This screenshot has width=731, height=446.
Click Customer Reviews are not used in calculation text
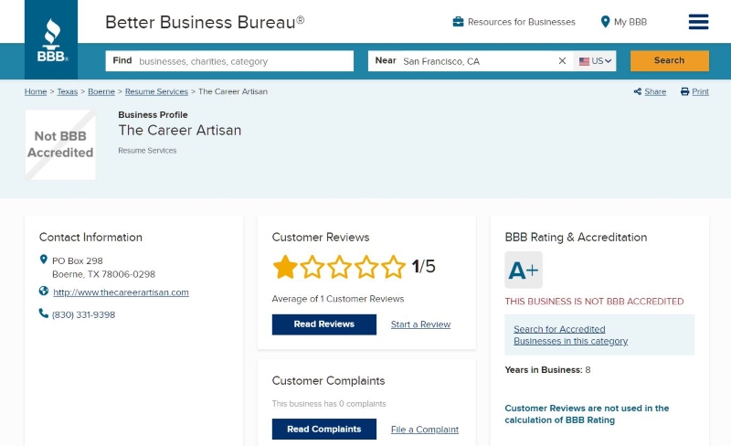(x=587, y=414)
